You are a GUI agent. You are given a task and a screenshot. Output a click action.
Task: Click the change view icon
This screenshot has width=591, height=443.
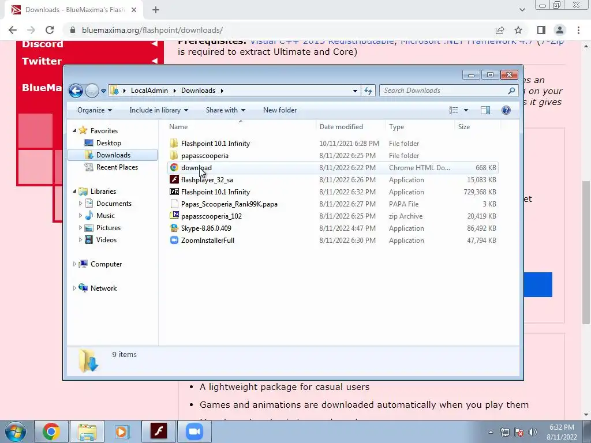454,110
